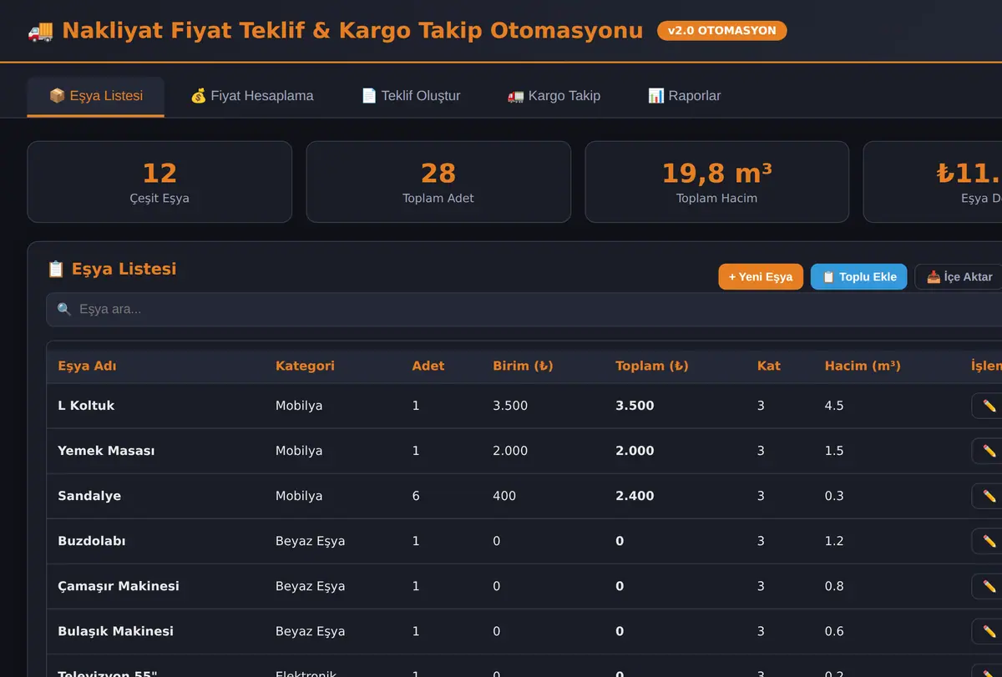Edit the Yemek Masası row with pencil icon
The image size is (1002, 677).
(989, 451)
